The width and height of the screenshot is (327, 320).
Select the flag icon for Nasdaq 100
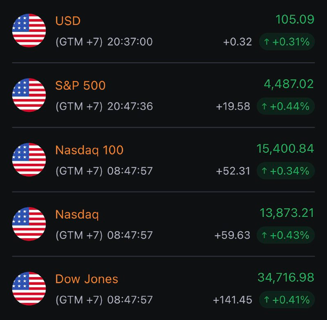click(x=29, y=160)
